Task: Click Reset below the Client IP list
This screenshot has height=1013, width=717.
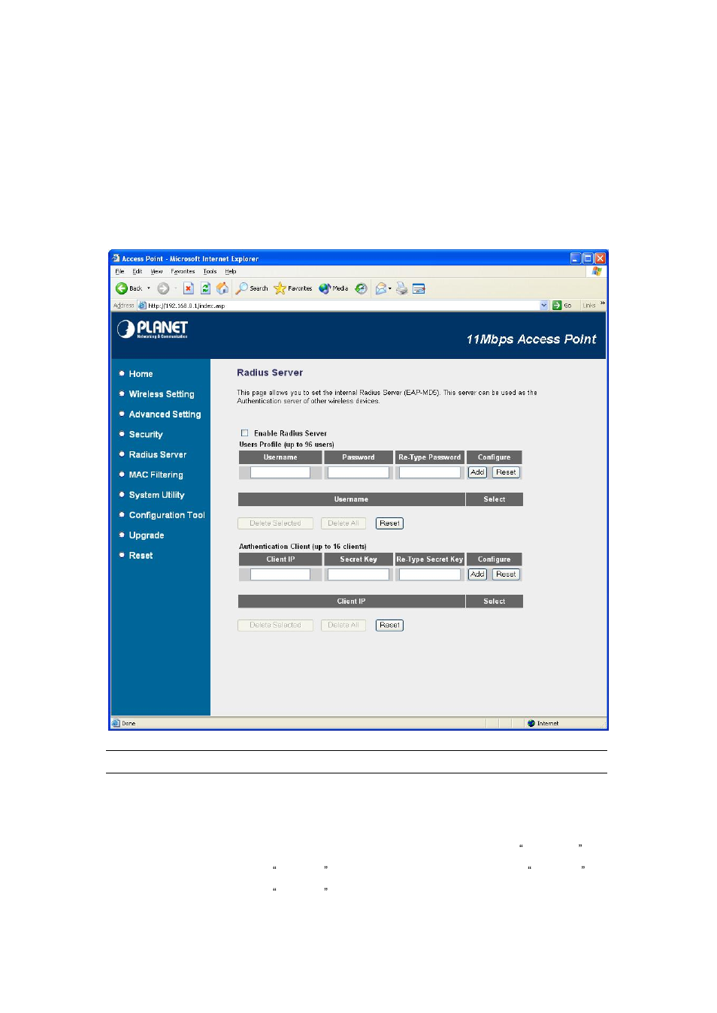Action: [x=389, y=626]
